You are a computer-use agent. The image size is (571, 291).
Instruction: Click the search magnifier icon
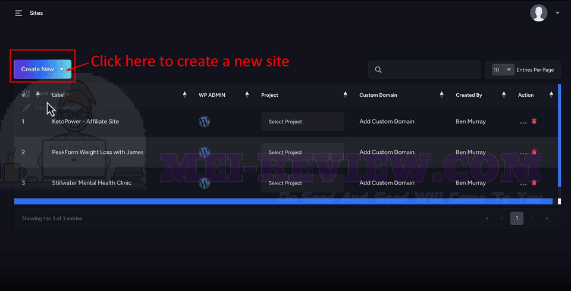click(x=378, y=70)
